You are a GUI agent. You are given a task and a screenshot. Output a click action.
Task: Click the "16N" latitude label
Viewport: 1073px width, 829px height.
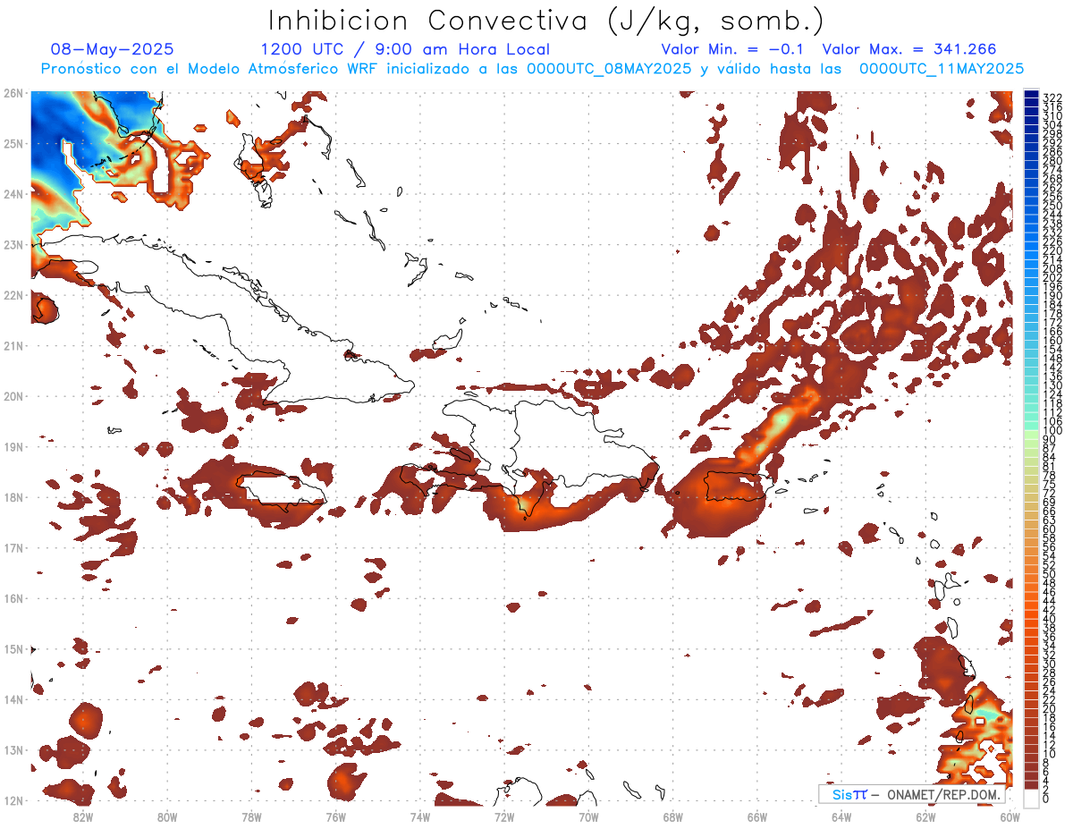[x=13, y=598]
